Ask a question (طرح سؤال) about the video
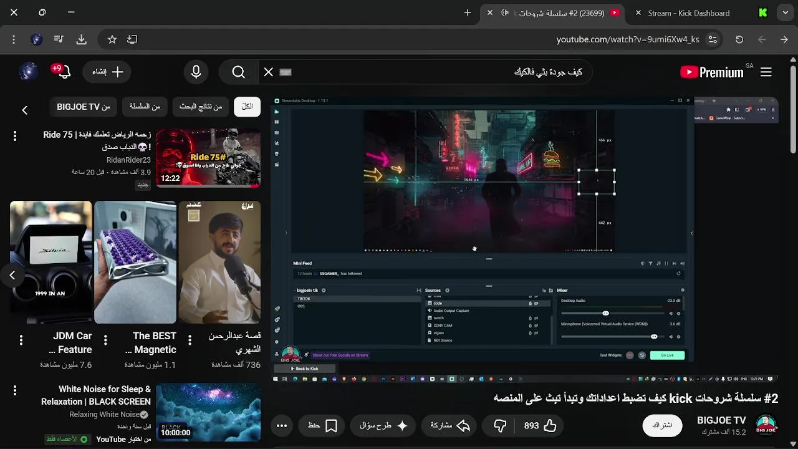 click(x=384, y=425)
